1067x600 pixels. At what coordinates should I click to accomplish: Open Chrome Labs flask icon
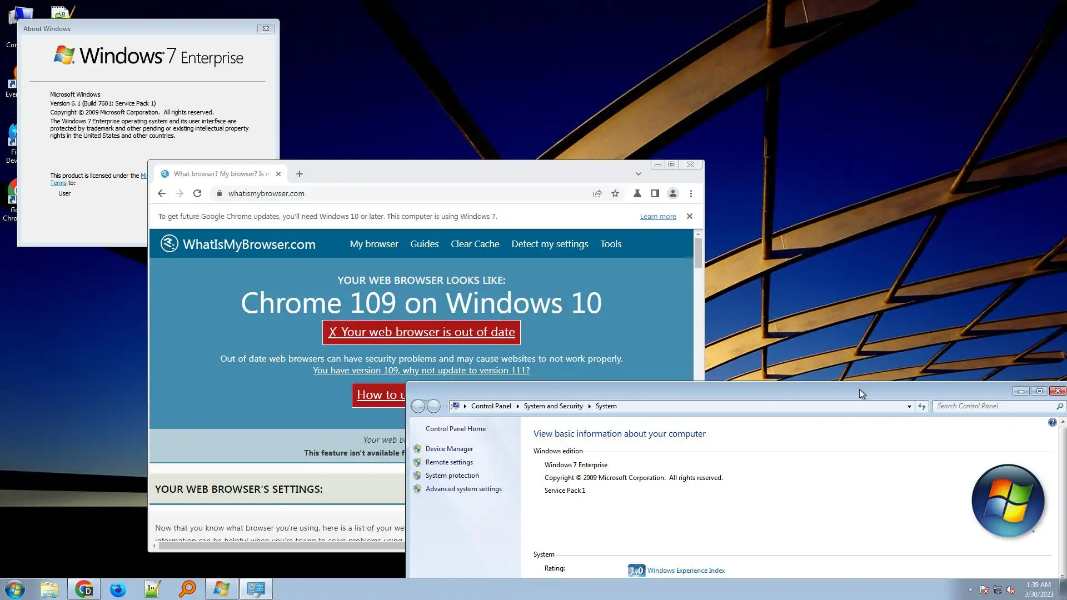[637, 193]
